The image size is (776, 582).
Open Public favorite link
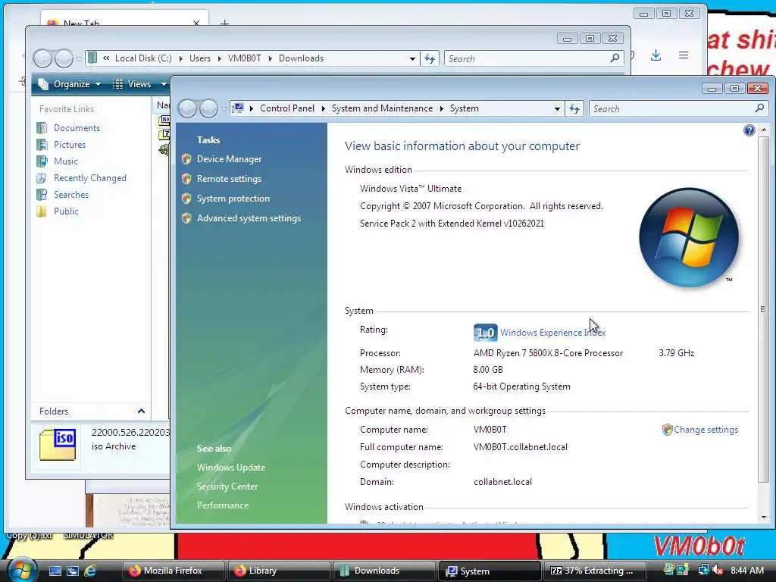(66, 211)
